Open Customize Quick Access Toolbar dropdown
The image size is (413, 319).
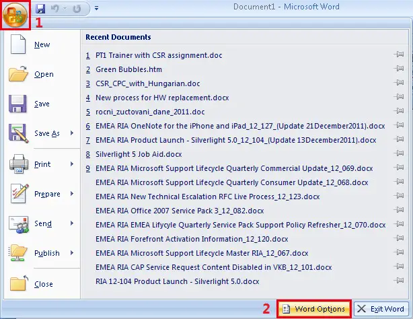click(97, 9)
